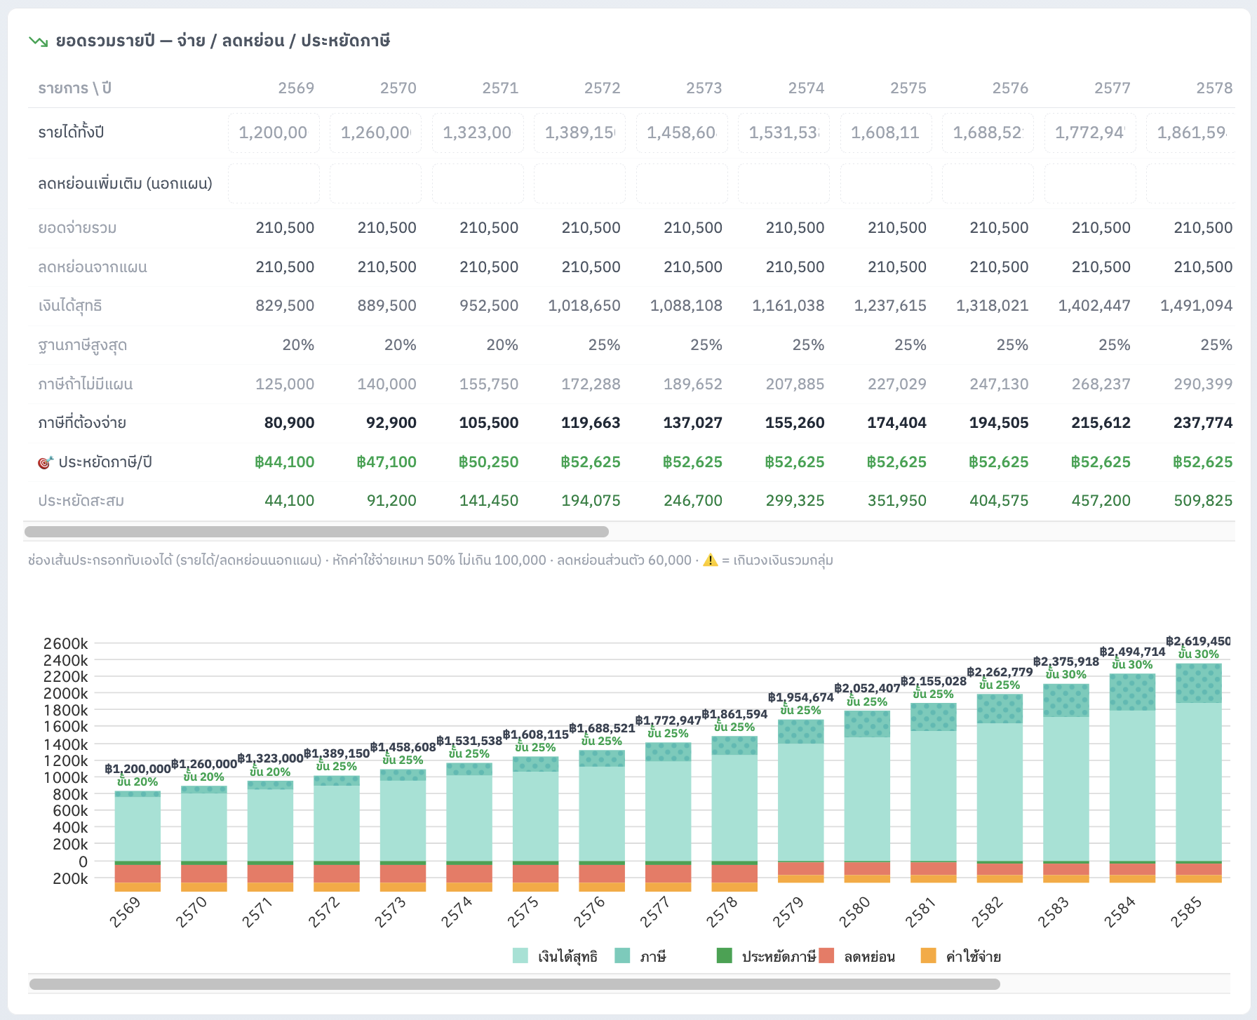Toggle the ค่าใช้จ่าย orange legend swatch
Viewport: 1257px width, 1020px height.
(929, 955)
